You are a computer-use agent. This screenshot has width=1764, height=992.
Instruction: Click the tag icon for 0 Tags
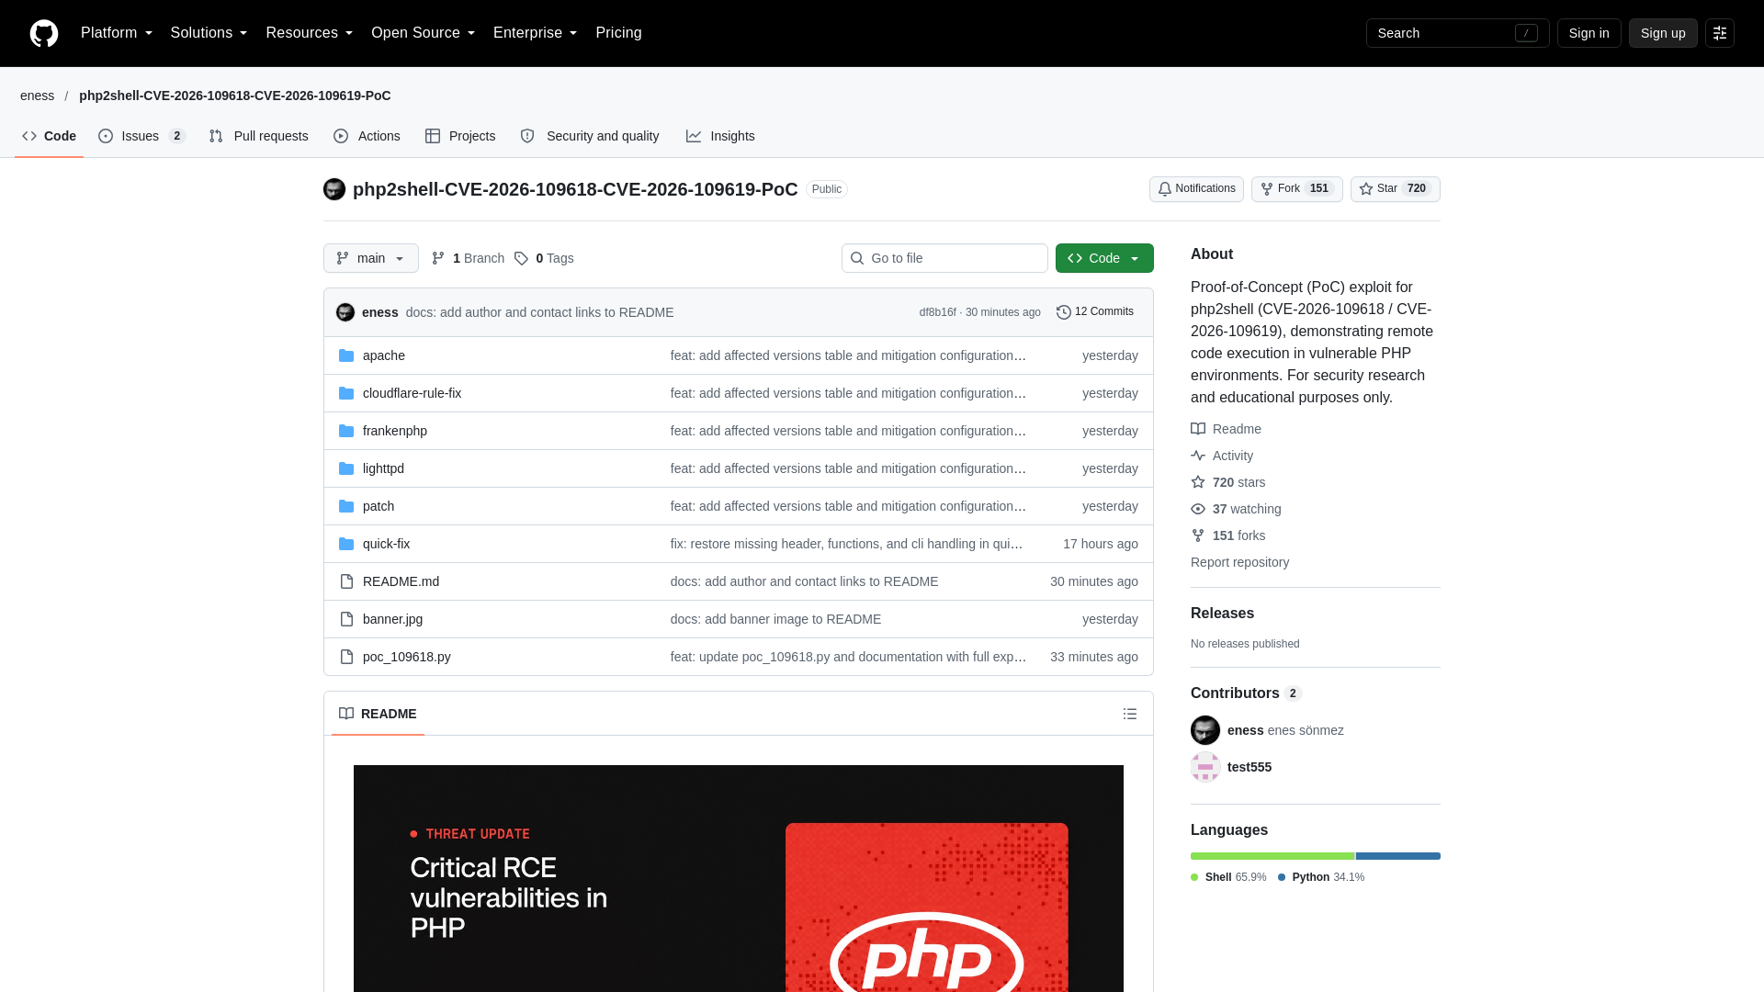point(521,258)
